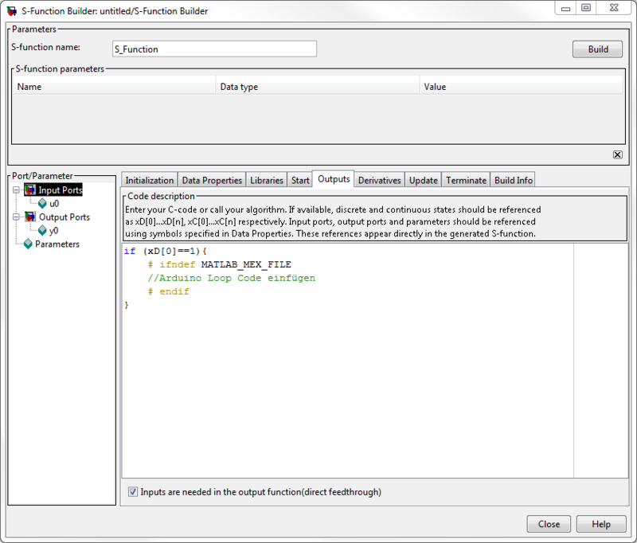Go to the Libraries tab

point(266,180)
